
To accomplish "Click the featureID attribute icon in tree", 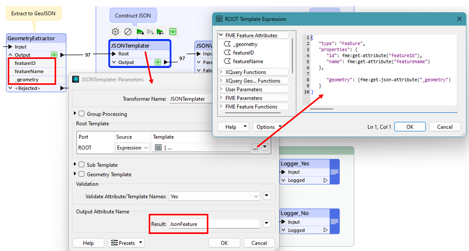I will tap(228, 53).
